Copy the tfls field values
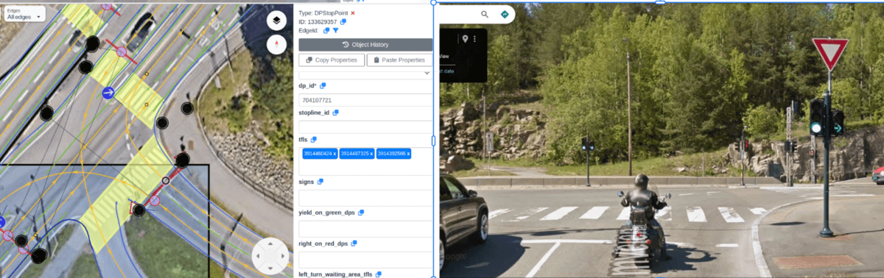884x278 pixels. pyautogui.click(x=313, y=140)
